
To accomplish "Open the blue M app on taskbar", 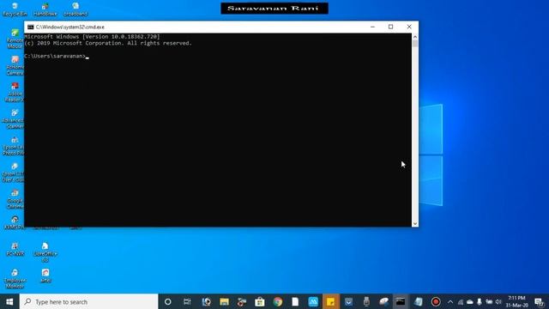I will point(313,301).
